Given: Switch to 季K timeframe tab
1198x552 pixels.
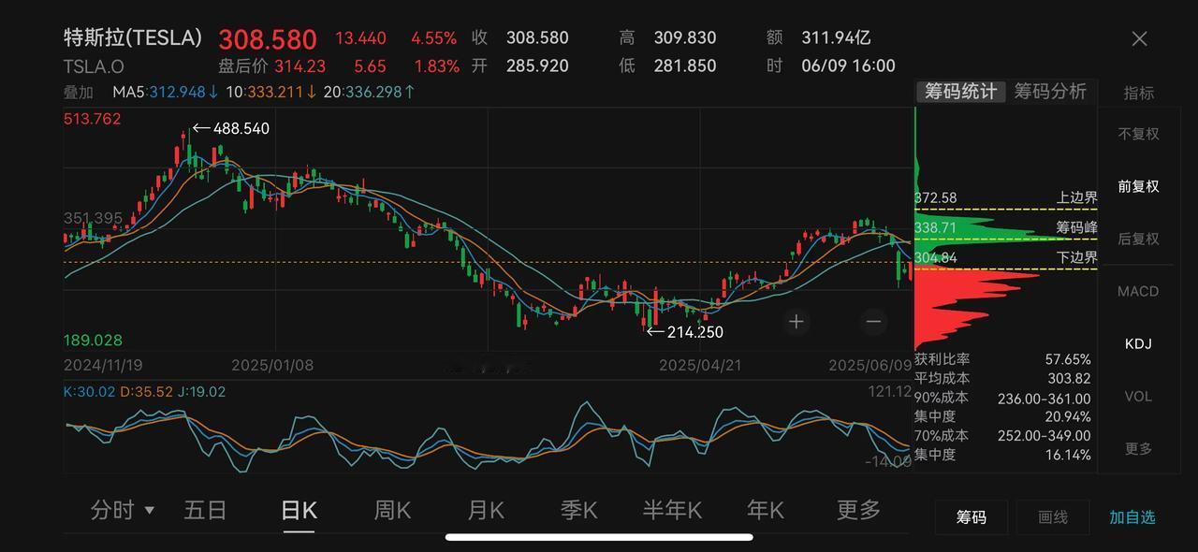Looking at the screenshot, I should click(578, 510).
